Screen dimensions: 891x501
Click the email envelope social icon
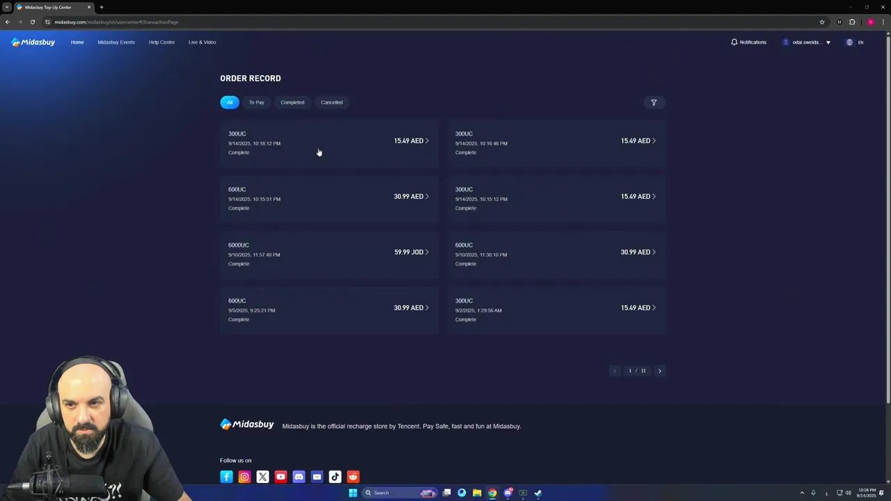pyautogui.click(x=317, y=477)
